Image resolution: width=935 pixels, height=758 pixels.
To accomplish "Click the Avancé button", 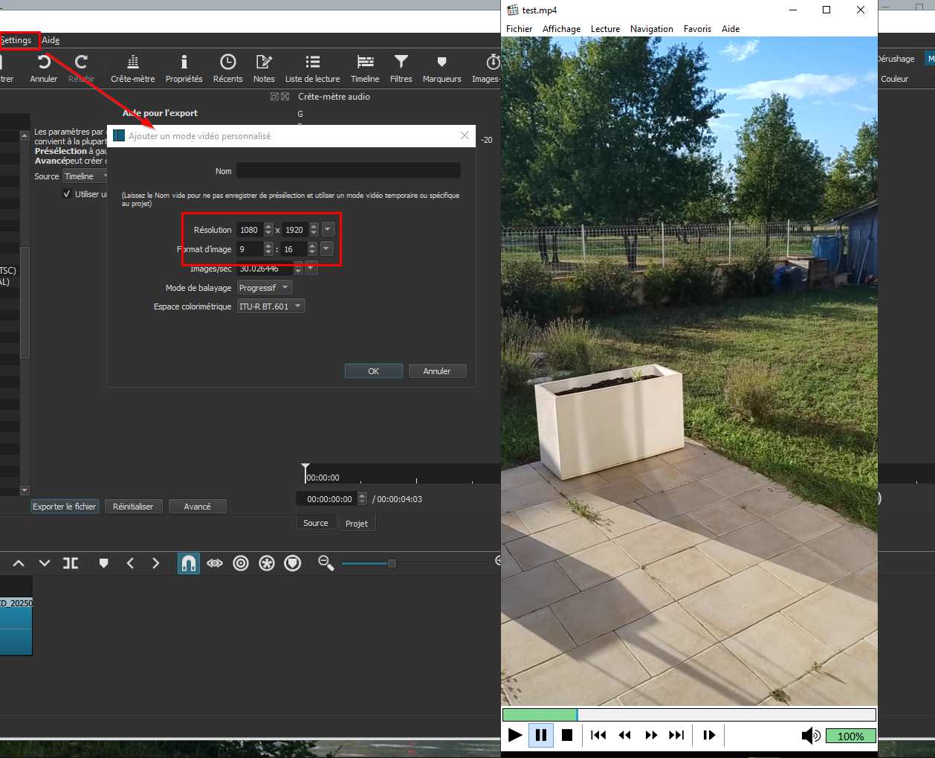I will [197, 507].
